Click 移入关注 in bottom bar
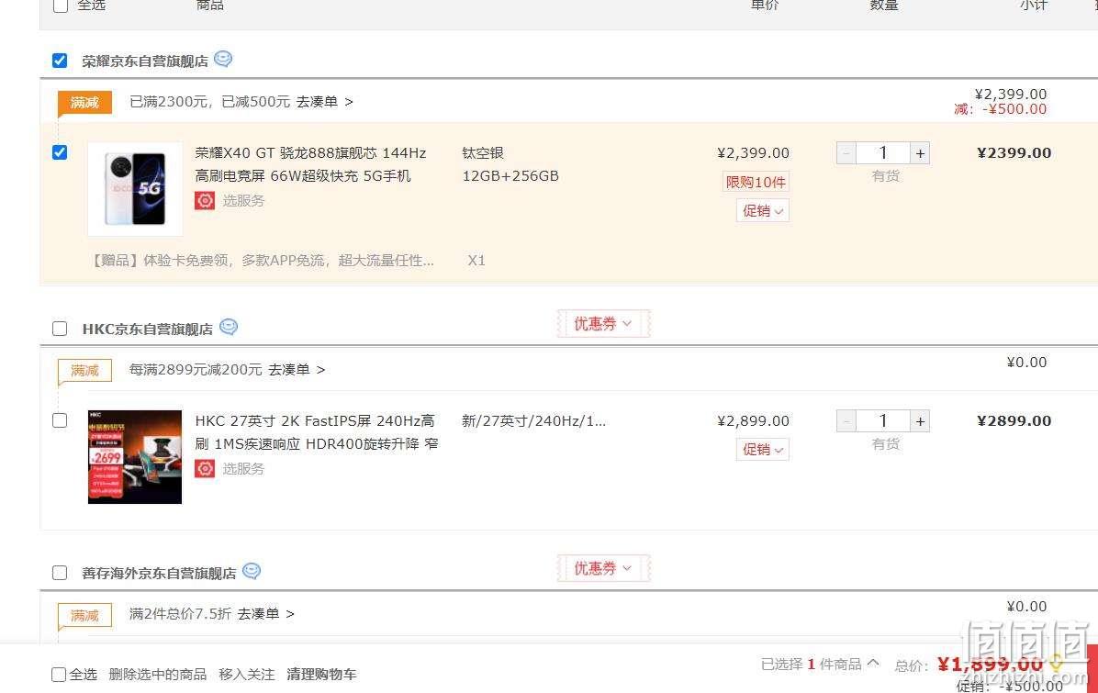1098x693 pixels. [246, 674]
